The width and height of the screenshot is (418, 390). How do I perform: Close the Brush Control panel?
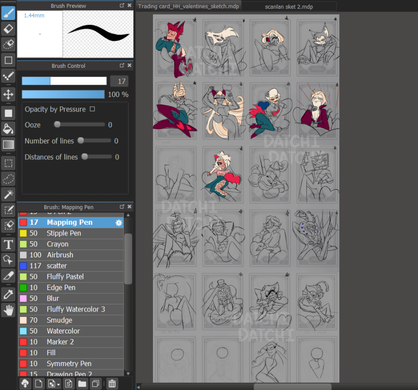click(x=129, y=65)
